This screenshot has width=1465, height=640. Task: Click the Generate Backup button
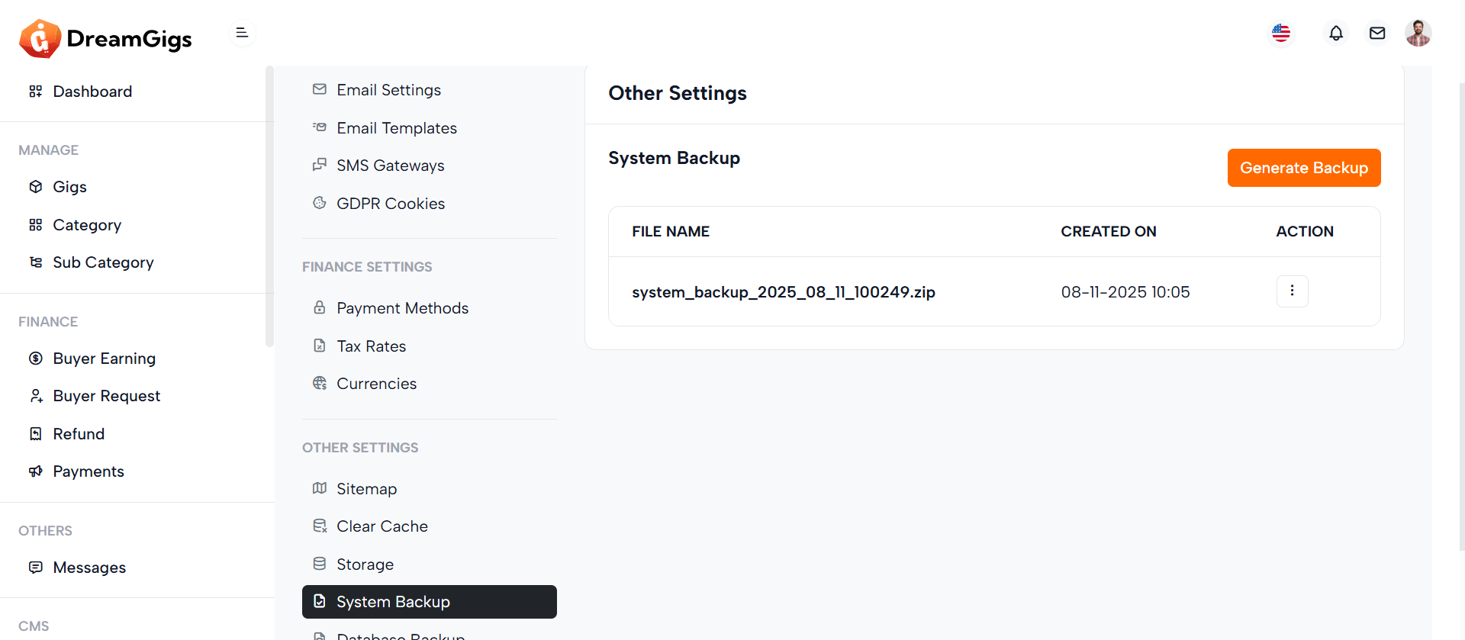click(1303, 168)
